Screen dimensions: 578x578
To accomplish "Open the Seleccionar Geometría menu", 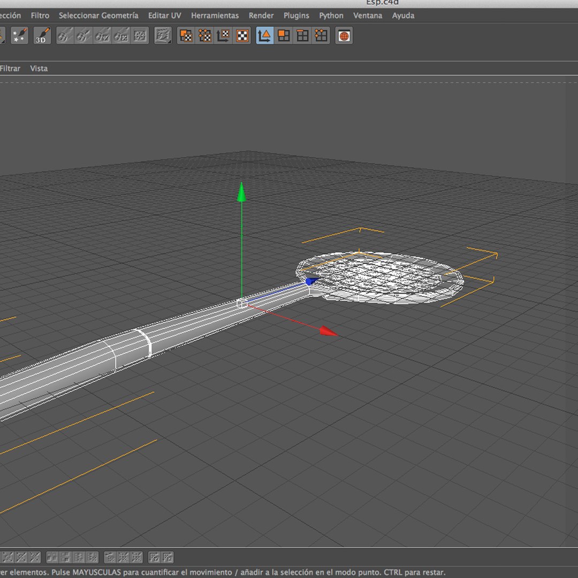I will pos(98,16).
